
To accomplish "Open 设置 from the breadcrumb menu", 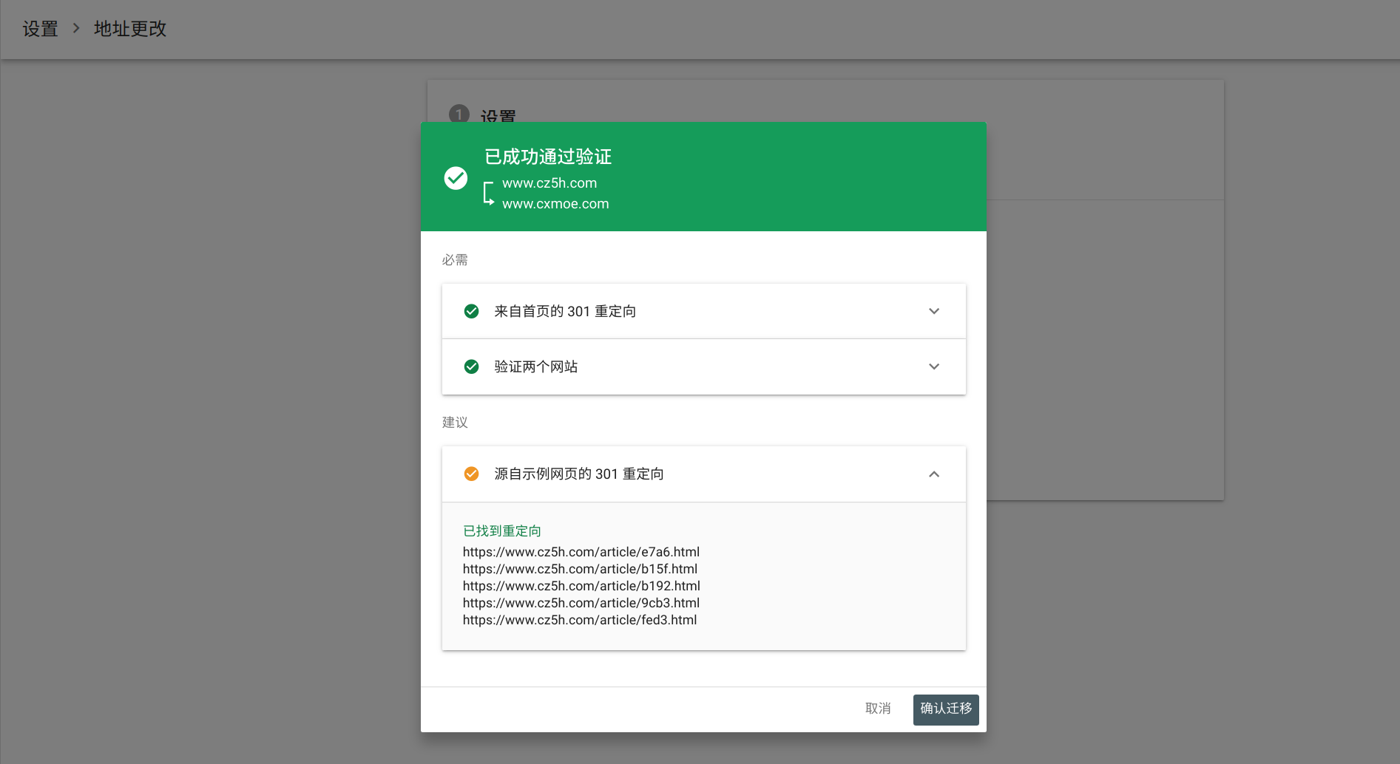I will (39, 29).
